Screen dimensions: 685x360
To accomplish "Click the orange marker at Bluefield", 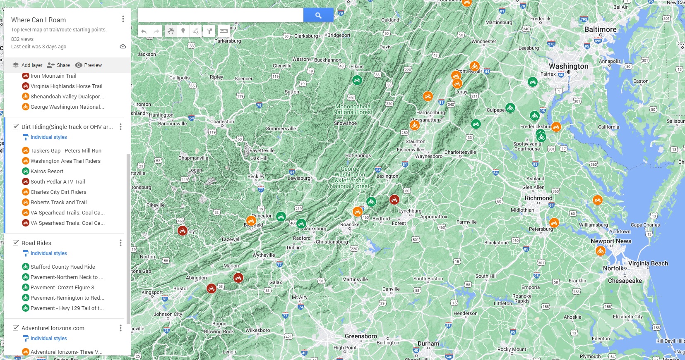I will pyautogui.click(x=251, y=221).
